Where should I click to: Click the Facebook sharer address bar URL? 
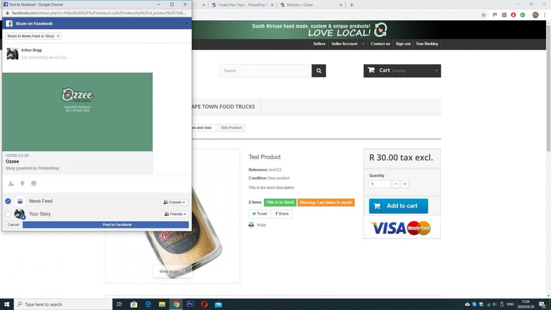click(x=99, y=13)
